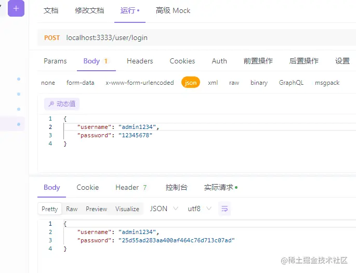The width and height of the screenshot is (356, 273).
Task: Open the POST method selector
Action: click(x=52, y=38)
